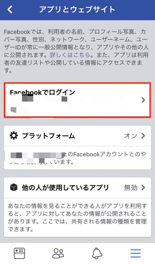Expand the プラットフォーム chevron arrow

(x=143, y=136)
